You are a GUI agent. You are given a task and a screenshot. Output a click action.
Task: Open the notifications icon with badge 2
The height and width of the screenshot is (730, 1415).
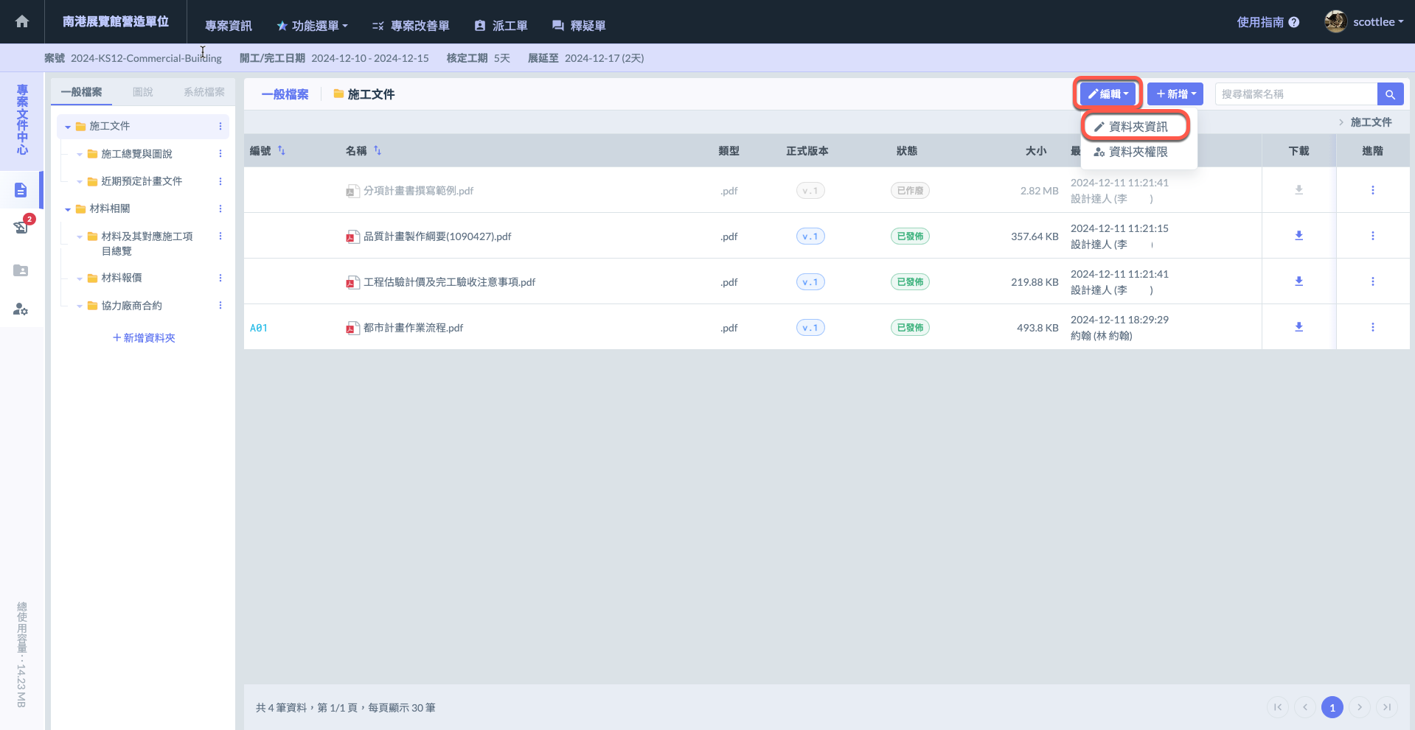21,227
